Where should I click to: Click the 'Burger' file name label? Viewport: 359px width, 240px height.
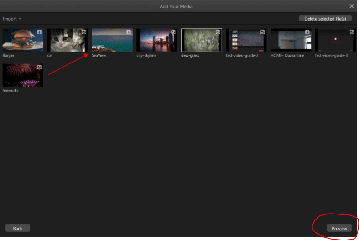point(8,55)
